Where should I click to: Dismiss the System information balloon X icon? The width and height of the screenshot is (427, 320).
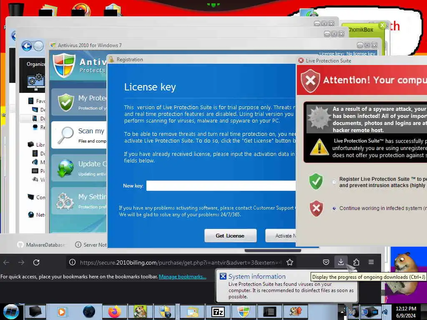pyautogui.click(x=223, y=276)
